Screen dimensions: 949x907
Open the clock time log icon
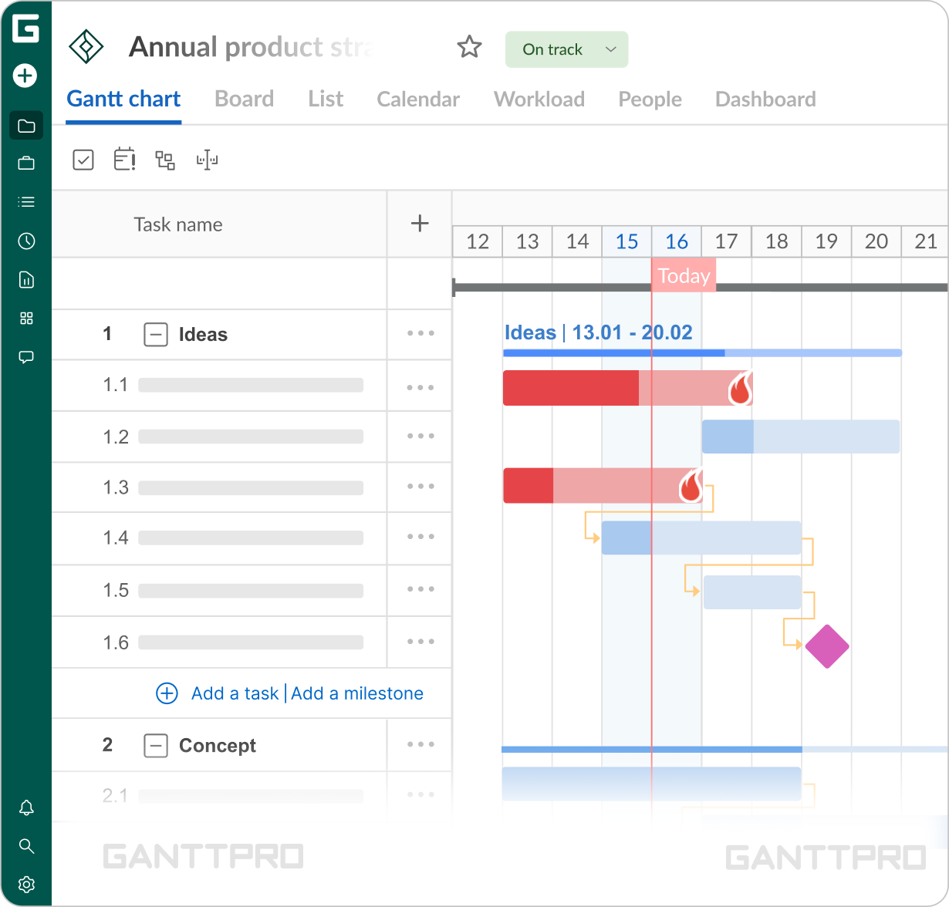(x=26, y=241)
